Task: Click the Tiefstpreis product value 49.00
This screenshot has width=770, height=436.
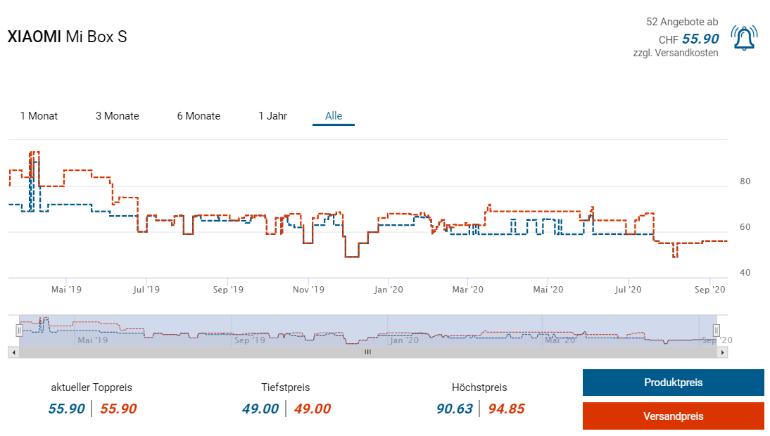Action: click(260, 409)
